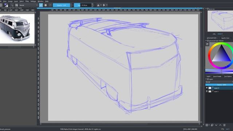Screen dimensions: 233x131
Task: Toggle the highlighted eraser mode button
Action: pos(41,5)
